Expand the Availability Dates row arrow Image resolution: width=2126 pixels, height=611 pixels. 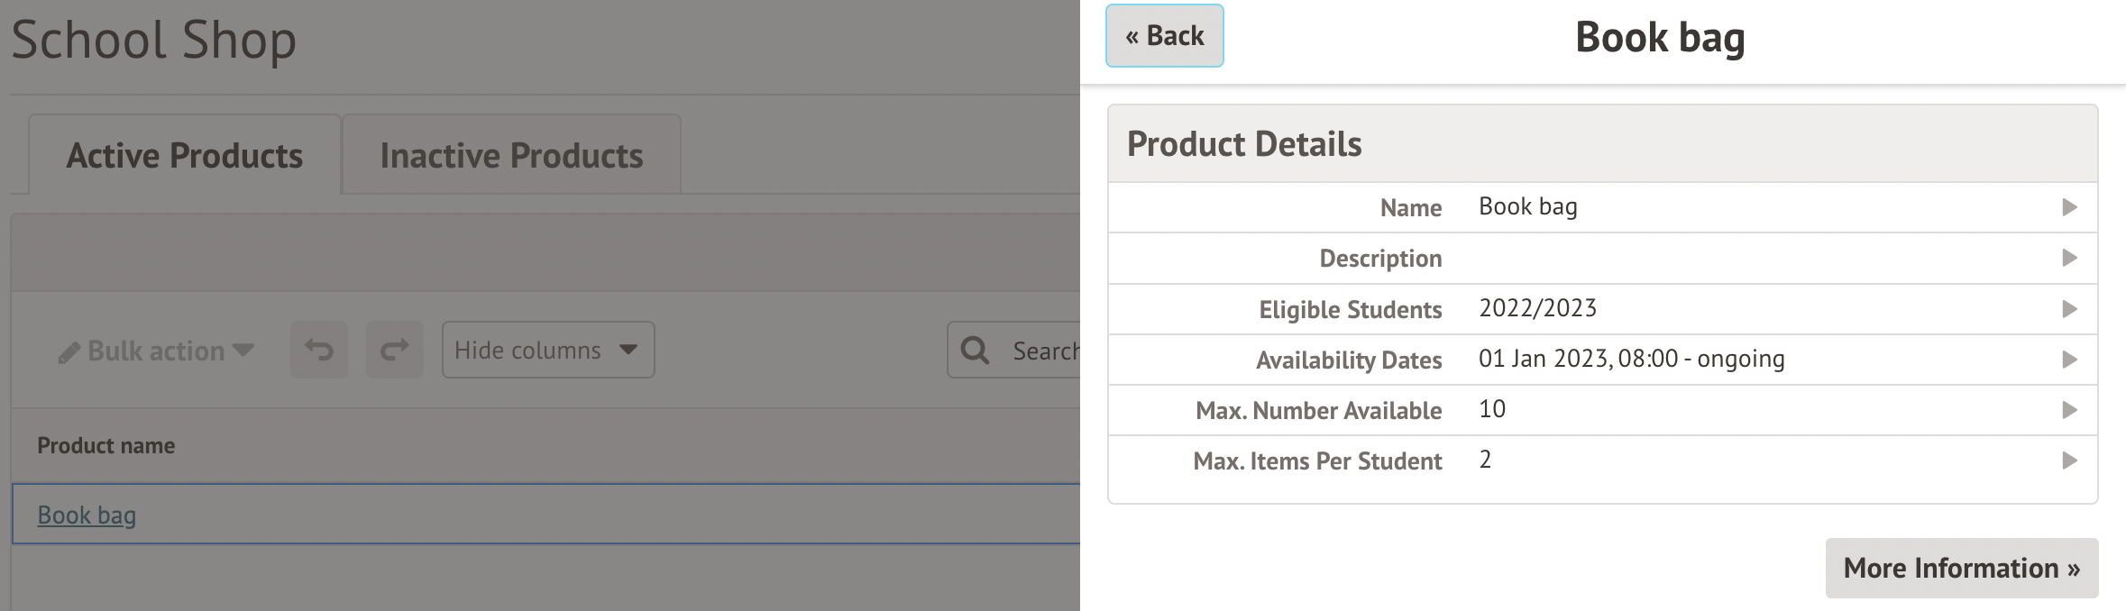pyautogui.click(x=2069, y=360)
